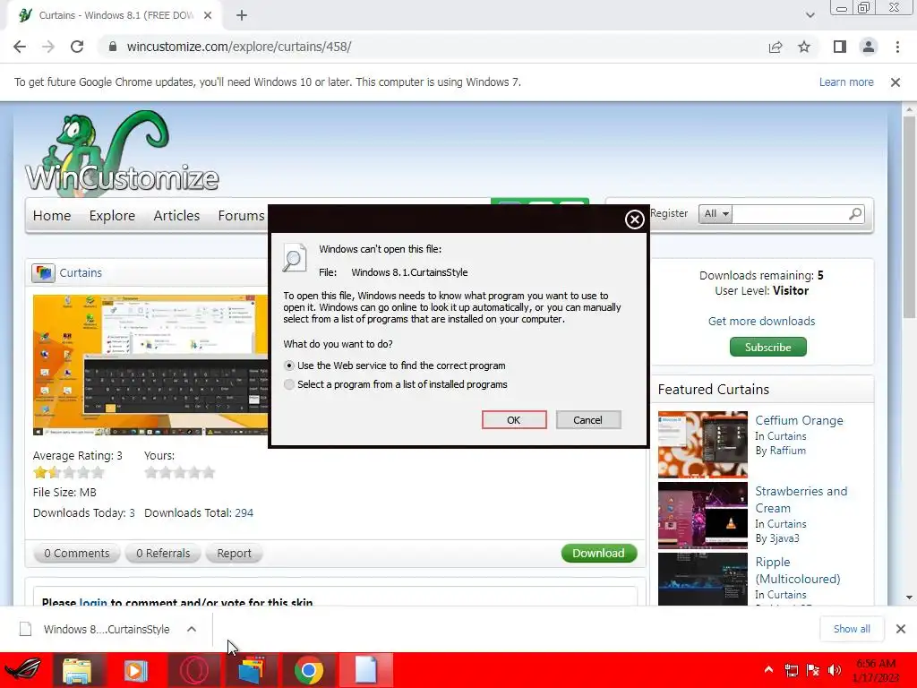Screen dimensions: 917x688
Task: Click the volume speaker tray icon
Action: pos(836,670)
